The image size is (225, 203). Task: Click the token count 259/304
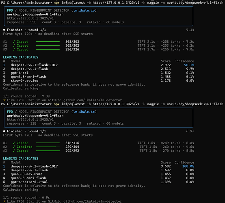tap(72, 147)
